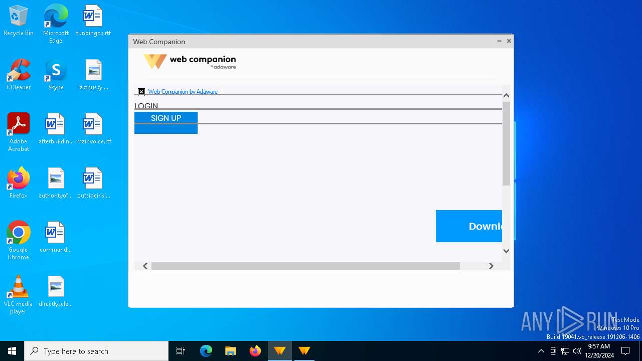Open File Explorer from the taskbar
Image resolution: width=642 pixels, height=361 pixels.
point(231,351)
